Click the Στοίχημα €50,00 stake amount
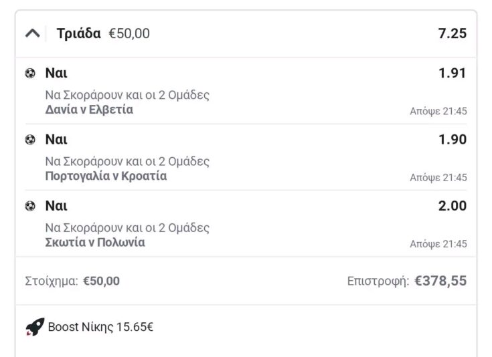This screenshot has height=357, width=492. point(101,281)
